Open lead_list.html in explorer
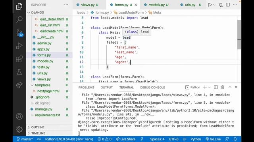Screen dimensions: 254x142 49,25
